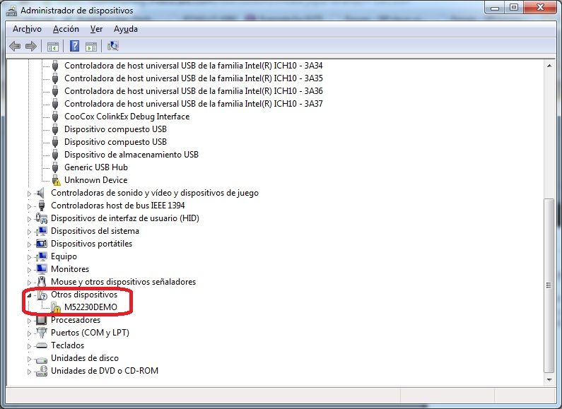Click the Dispositivos del sistema icon

42,231
